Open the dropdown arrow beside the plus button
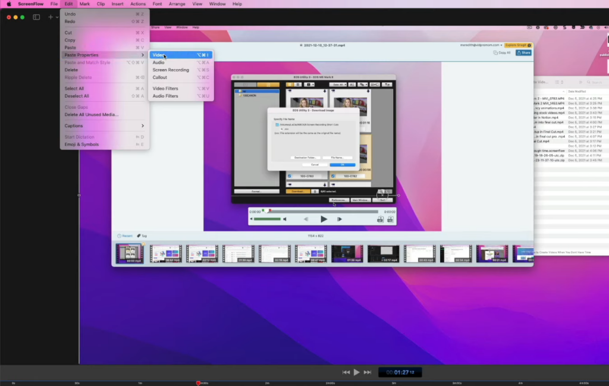Image resolution: width=609 pixels, height=386 pixels. (x=57, y=17)
